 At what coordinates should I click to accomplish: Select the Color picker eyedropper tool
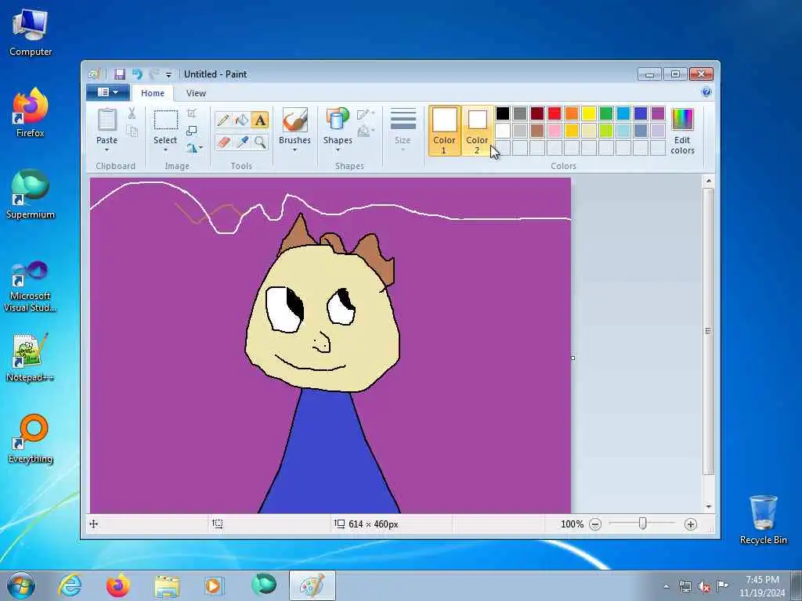[241, 142]
